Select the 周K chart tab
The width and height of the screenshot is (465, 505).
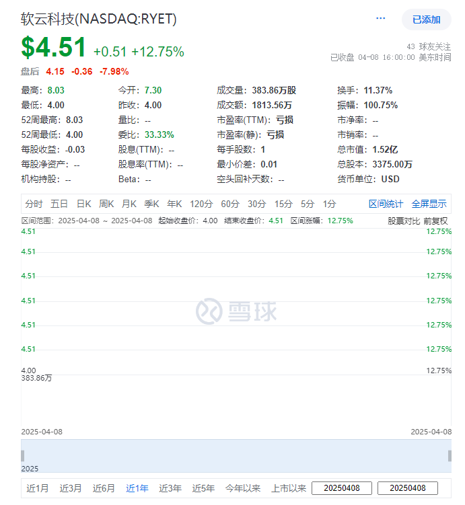pyautogui.click(x=106, y=204)
